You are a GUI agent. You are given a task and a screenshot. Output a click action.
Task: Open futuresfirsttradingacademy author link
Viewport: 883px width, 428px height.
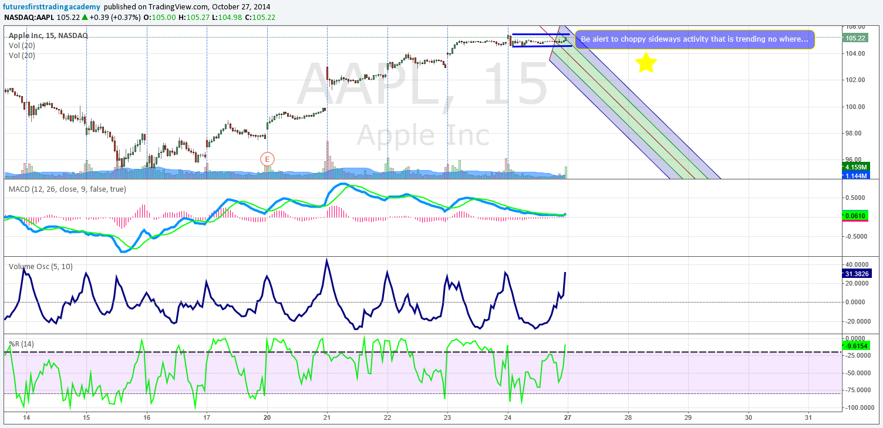(x=51, y=7)
